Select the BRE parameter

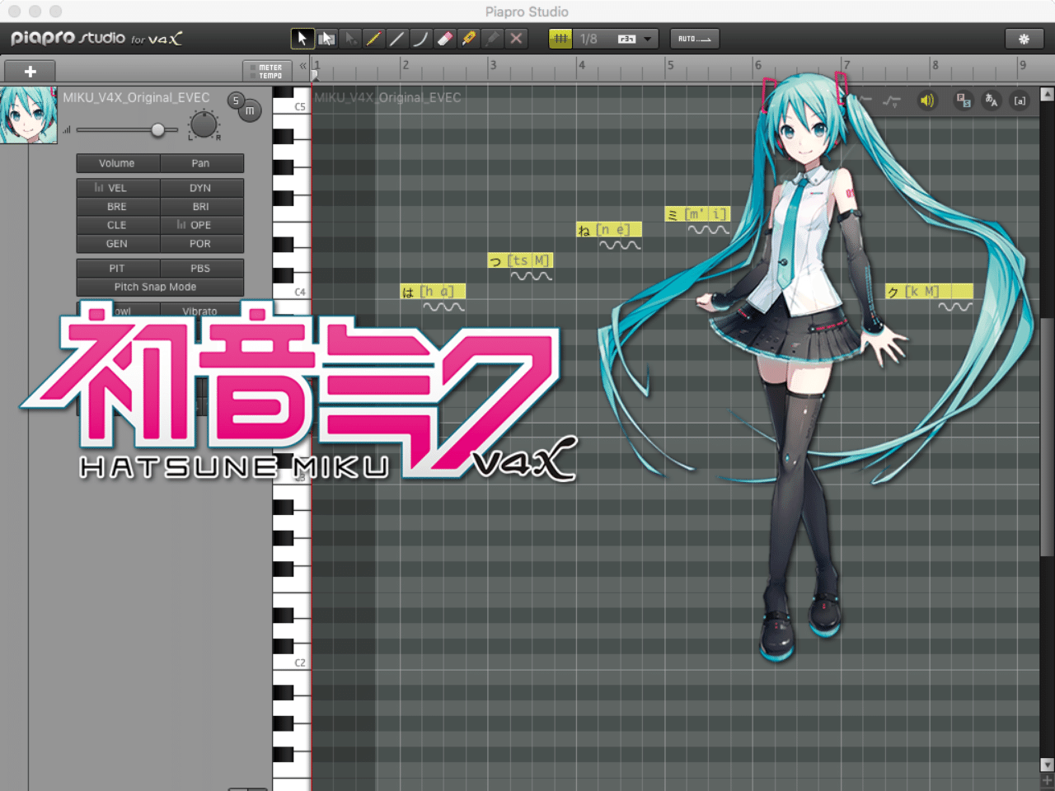117,207
